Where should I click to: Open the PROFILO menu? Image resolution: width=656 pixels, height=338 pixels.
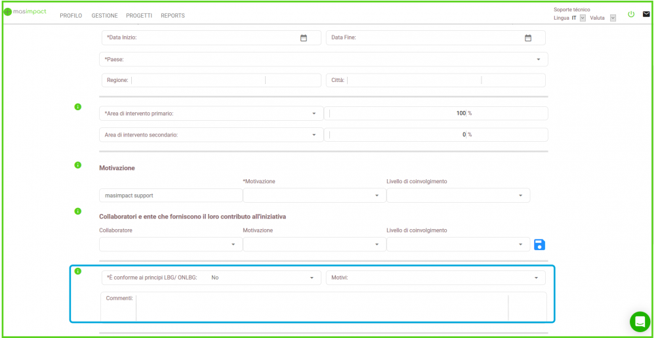click(x=71, y=16)
